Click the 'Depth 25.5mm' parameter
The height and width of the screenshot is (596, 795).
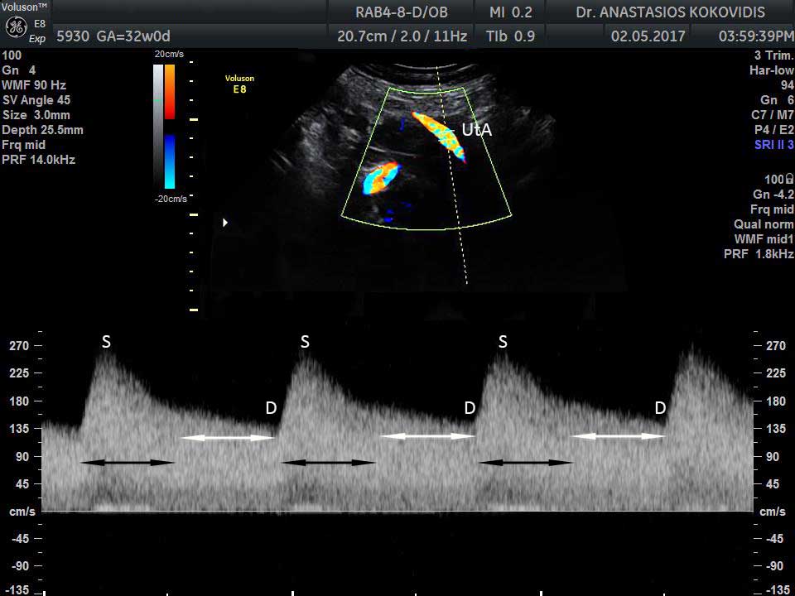42,130
